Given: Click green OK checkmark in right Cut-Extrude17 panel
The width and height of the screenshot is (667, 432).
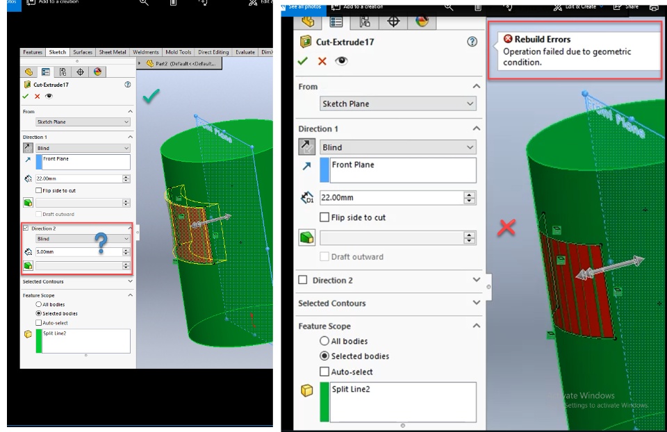Looking at the screenshot, I should [302, 61].
